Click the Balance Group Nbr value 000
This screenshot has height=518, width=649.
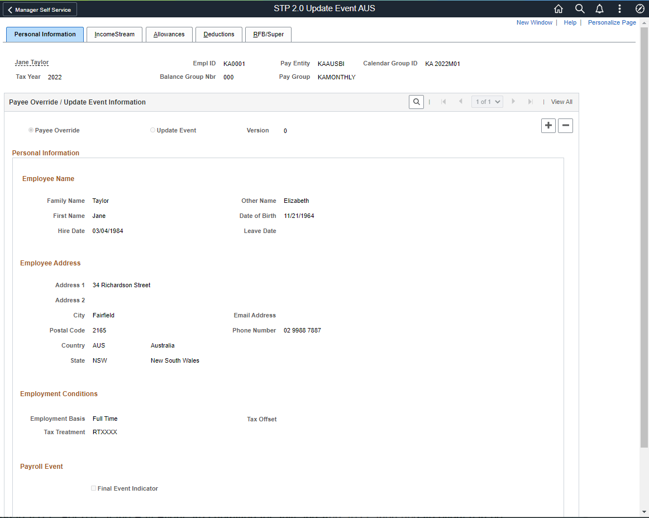coord(228,77)
